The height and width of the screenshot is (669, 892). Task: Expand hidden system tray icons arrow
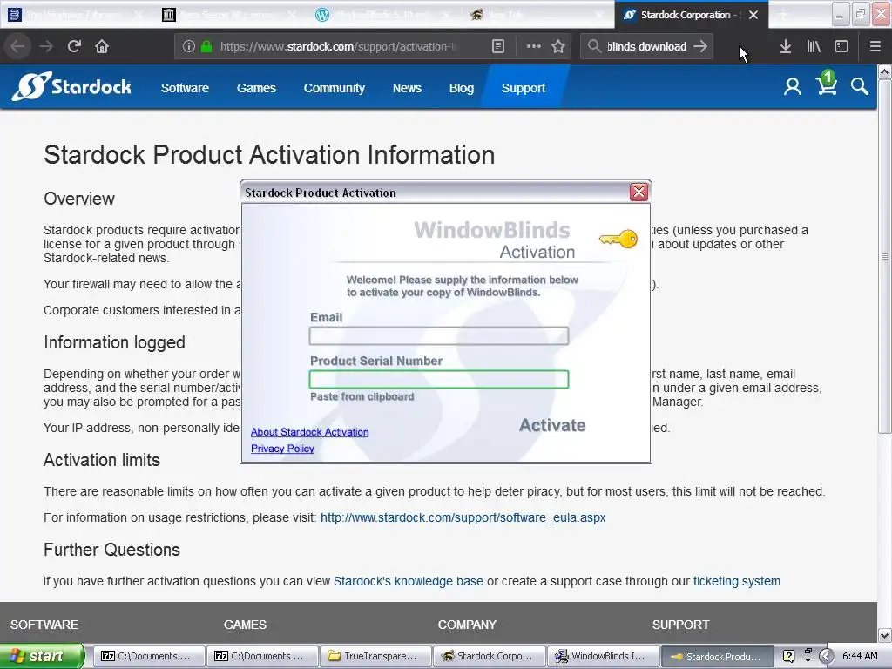pyautogui.click(x=826, y=656)
